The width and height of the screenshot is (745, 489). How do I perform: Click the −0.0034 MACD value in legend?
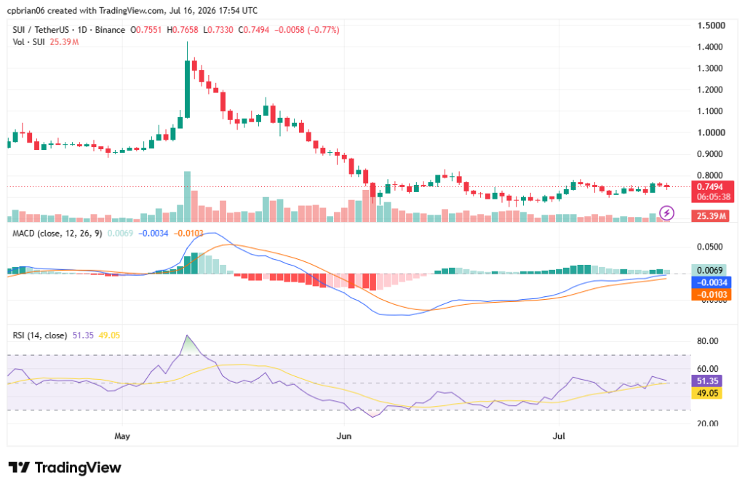pos(153,234)
